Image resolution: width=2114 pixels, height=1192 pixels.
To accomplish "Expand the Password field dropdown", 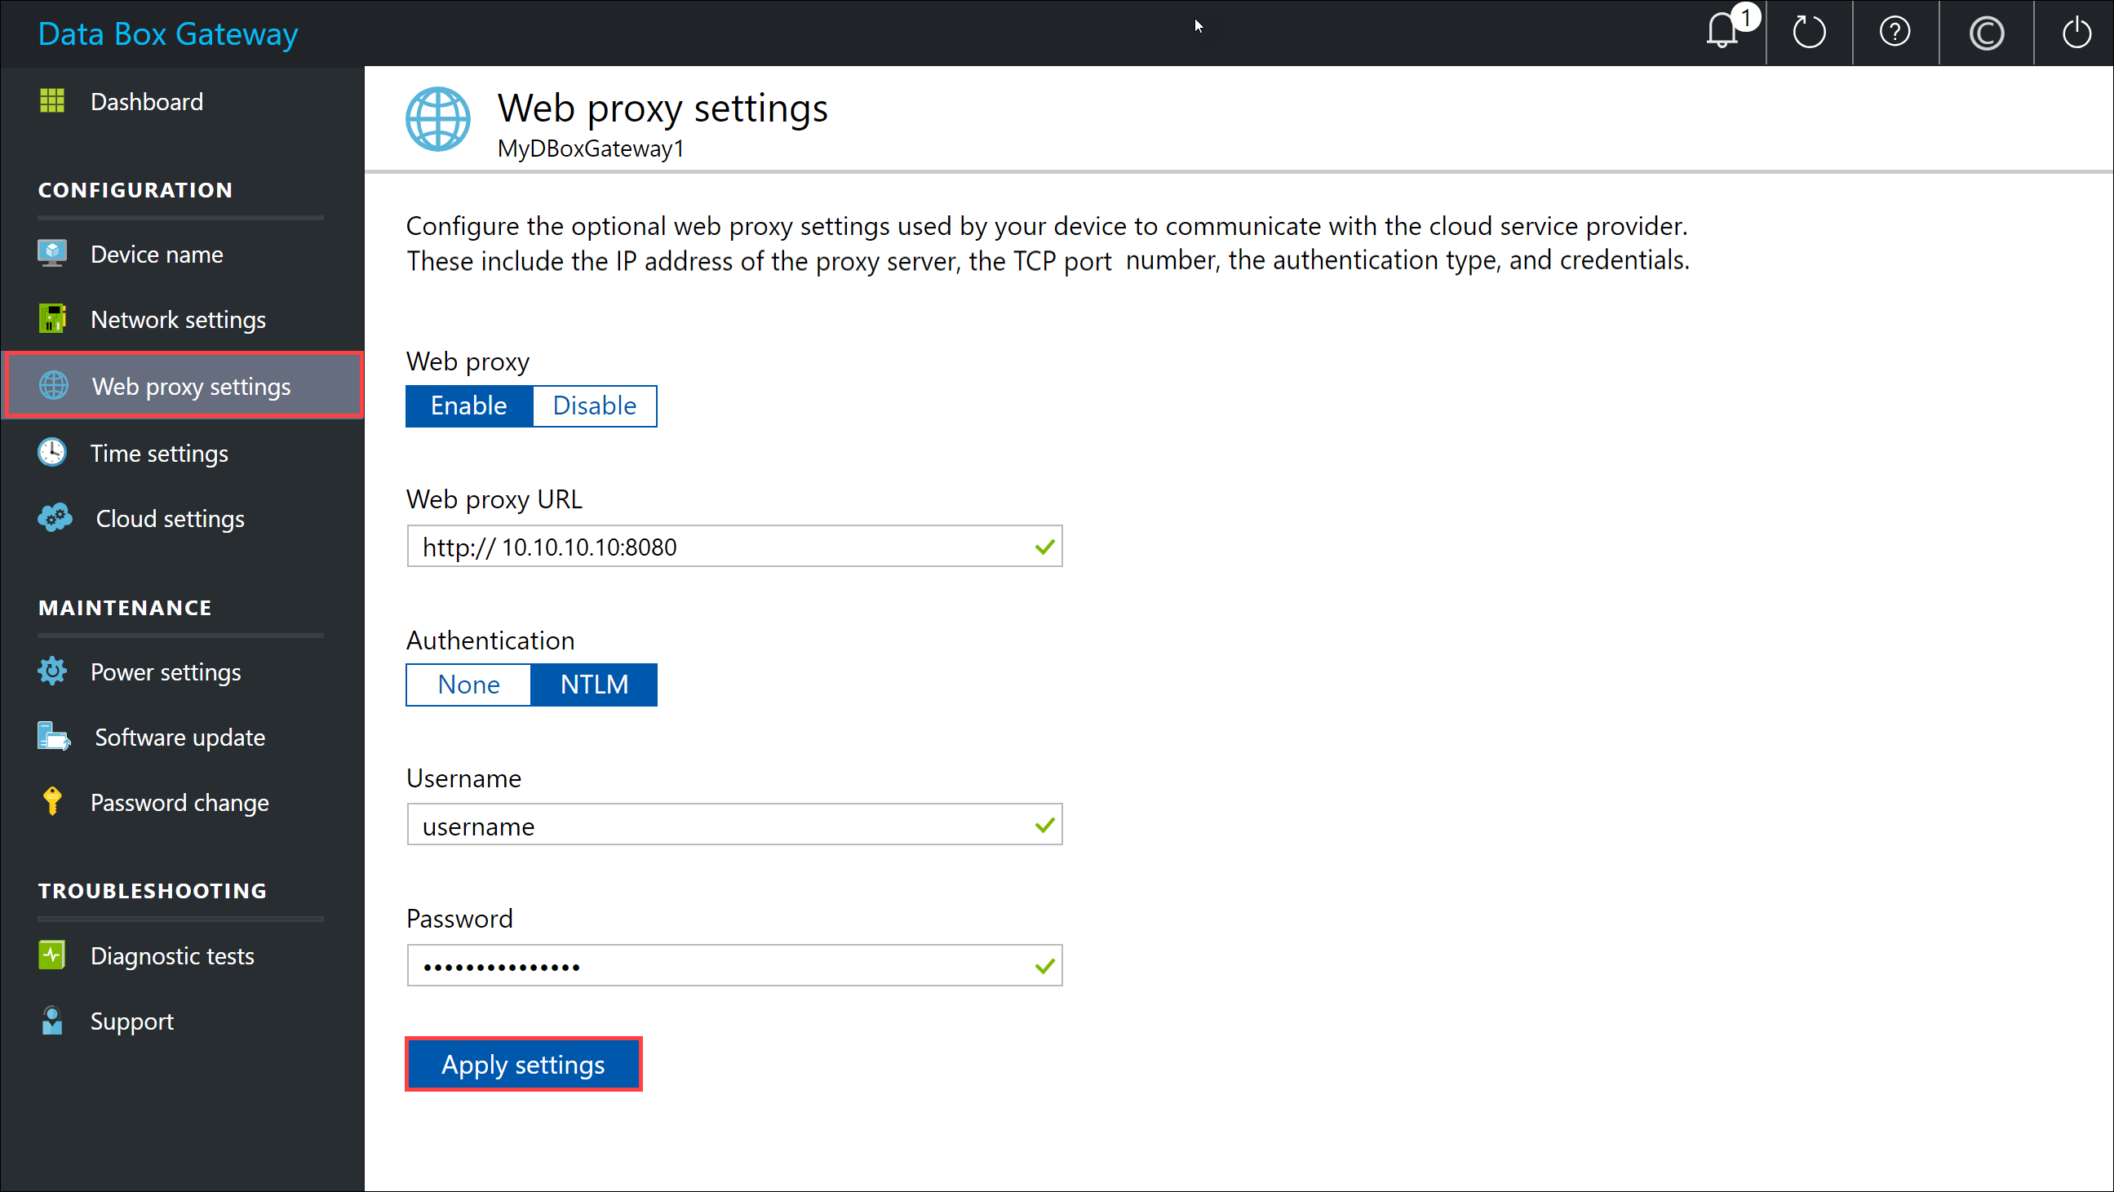I will click(x=1044, y=965).
